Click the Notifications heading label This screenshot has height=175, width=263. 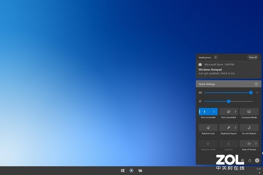click(x=205, y=57)
